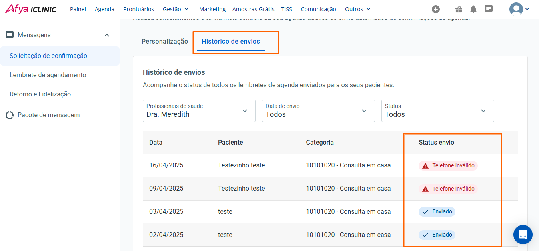Open the Status filter dropdown
The image size is (539, 251).
tap(437, 111)
